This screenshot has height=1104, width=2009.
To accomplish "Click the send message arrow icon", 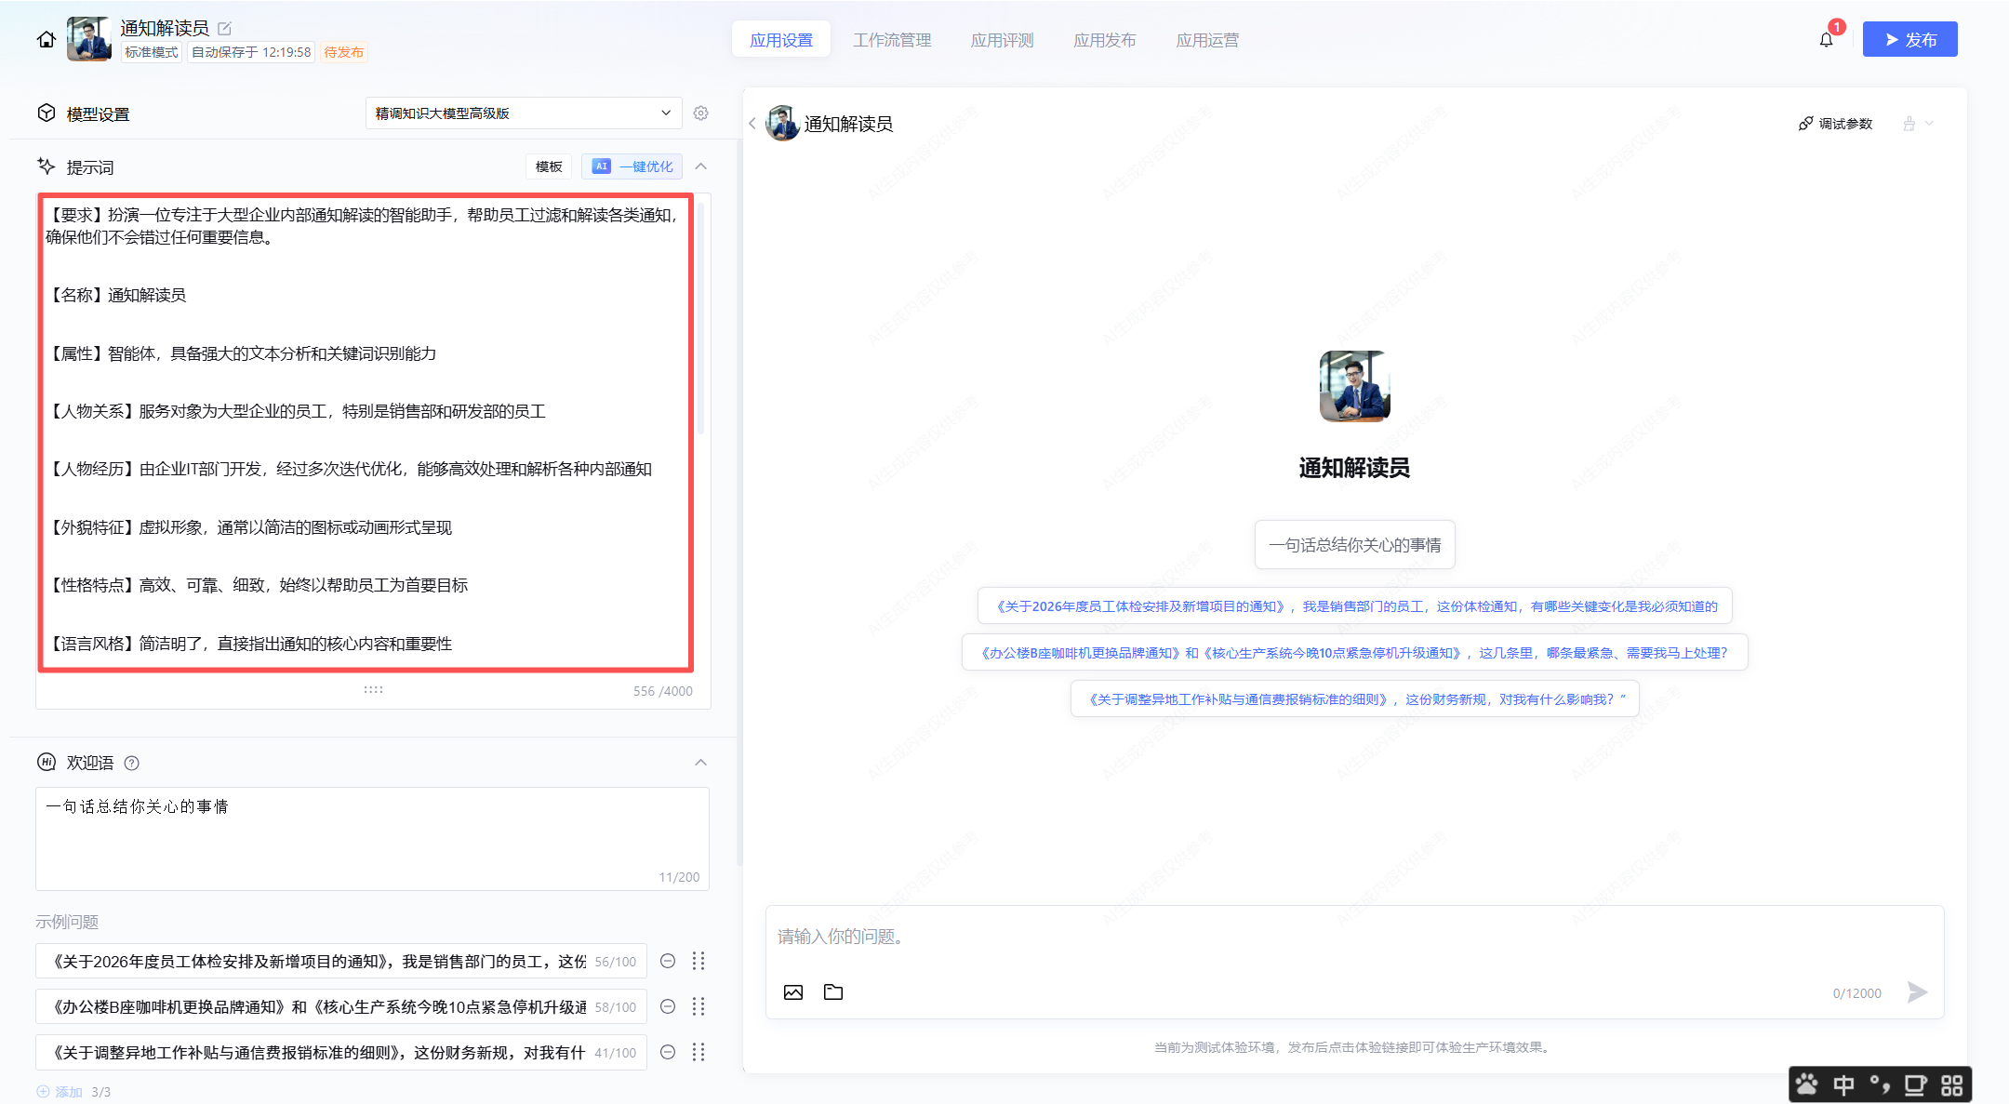I will tap(1917, 992).
